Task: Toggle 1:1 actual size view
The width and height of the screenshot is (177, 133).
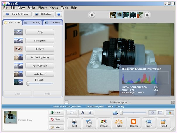Action: (160, 113)
